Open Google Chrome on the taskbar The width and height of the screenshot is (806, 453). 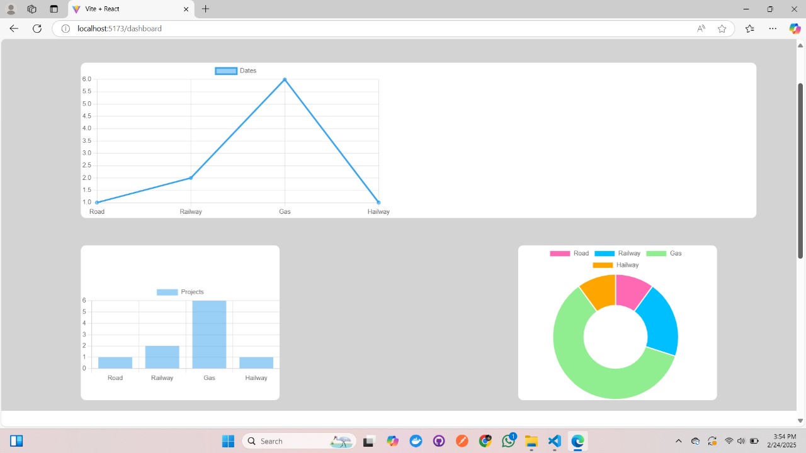tap(485, 441)
